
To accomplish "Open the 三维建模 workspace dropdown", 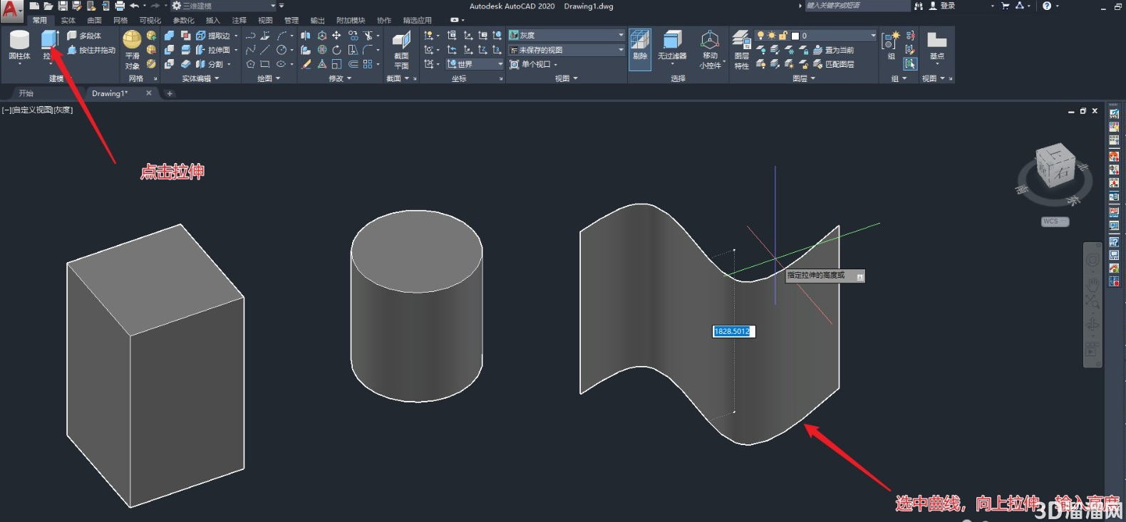I will coord(224,6).
